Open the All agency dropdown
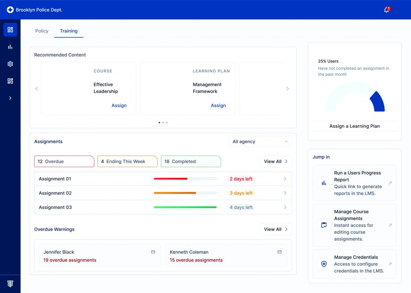The height and width of the screenshot is (293, 411). (x=260, y=141)
